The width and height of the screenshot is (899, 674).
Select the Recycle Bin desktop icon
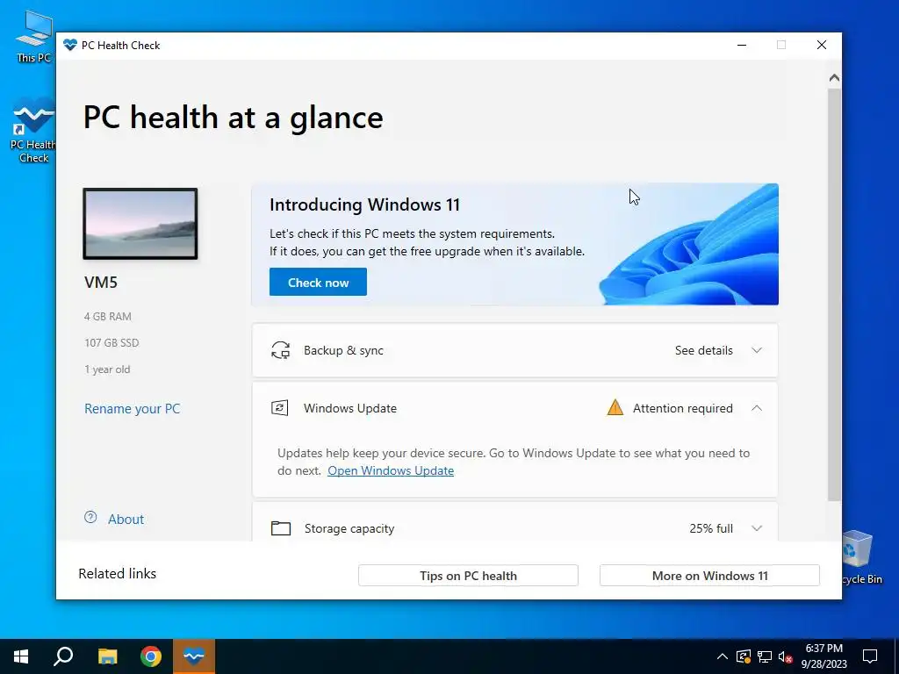859,557
